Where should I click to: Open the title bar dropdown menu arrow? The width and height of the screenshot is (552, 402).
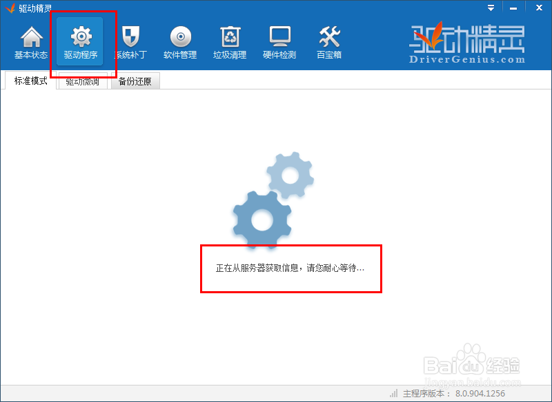[x=491, y=8]
